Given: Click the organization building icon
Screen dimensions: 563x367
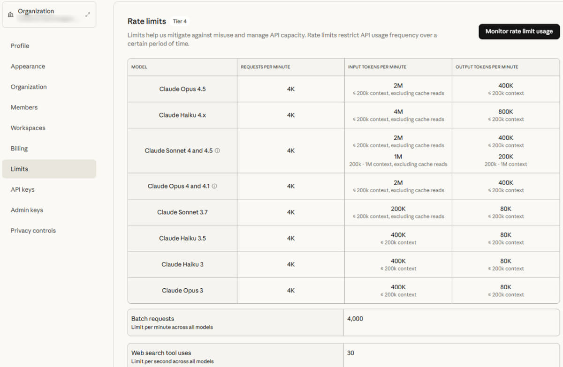Looking at the screenshot, I should [x=11, y=15].
